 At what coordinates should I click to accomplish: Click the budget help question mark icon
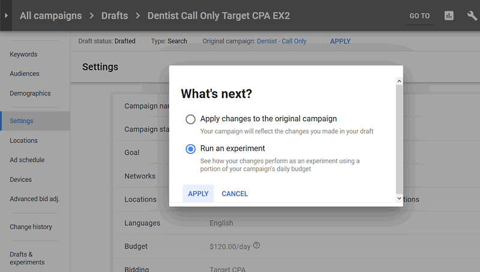[x=257, y=246]
